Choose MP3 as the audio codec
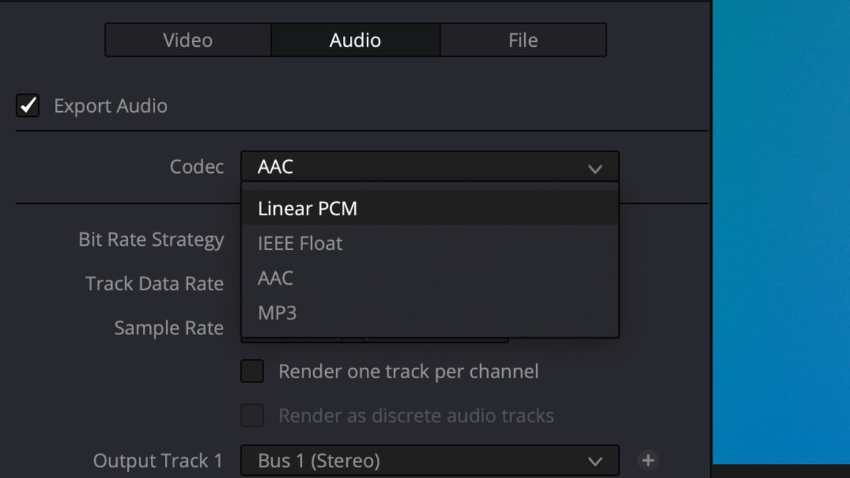Screen dimensions: 850x478 [x=278, y=313]
